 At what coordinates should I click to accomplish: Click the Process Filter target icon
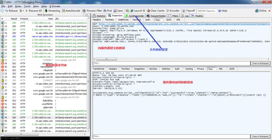point(84,11)
